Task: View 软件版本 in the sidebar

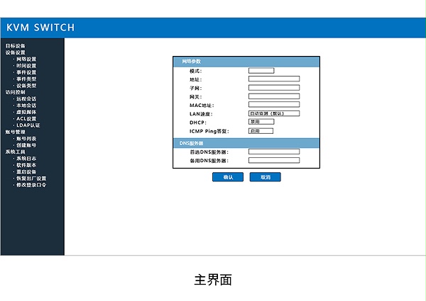Action: (26, 165)
